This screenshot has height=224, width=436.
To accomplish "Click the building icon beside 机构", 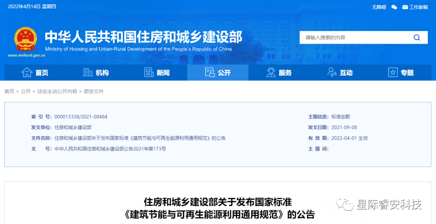I will pos(88,72).
